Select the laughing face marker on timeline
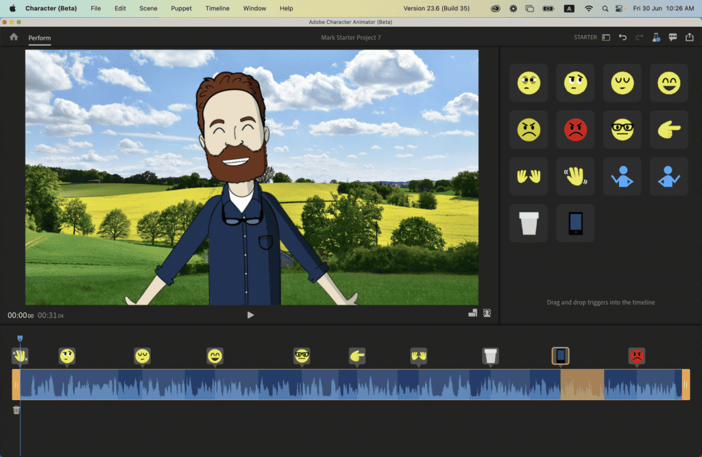 [x=215, y=356]
